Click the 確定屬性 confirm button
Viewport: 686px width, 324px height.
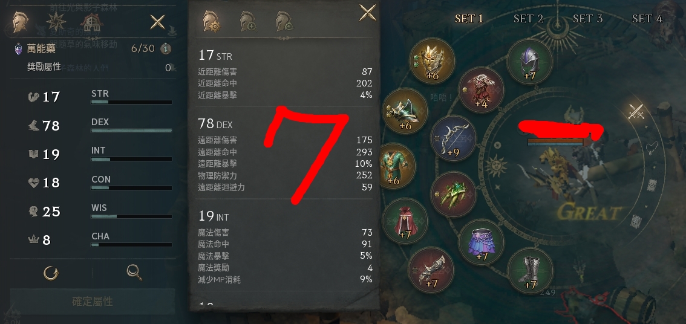pyautogui.click(x=93, y=302)
